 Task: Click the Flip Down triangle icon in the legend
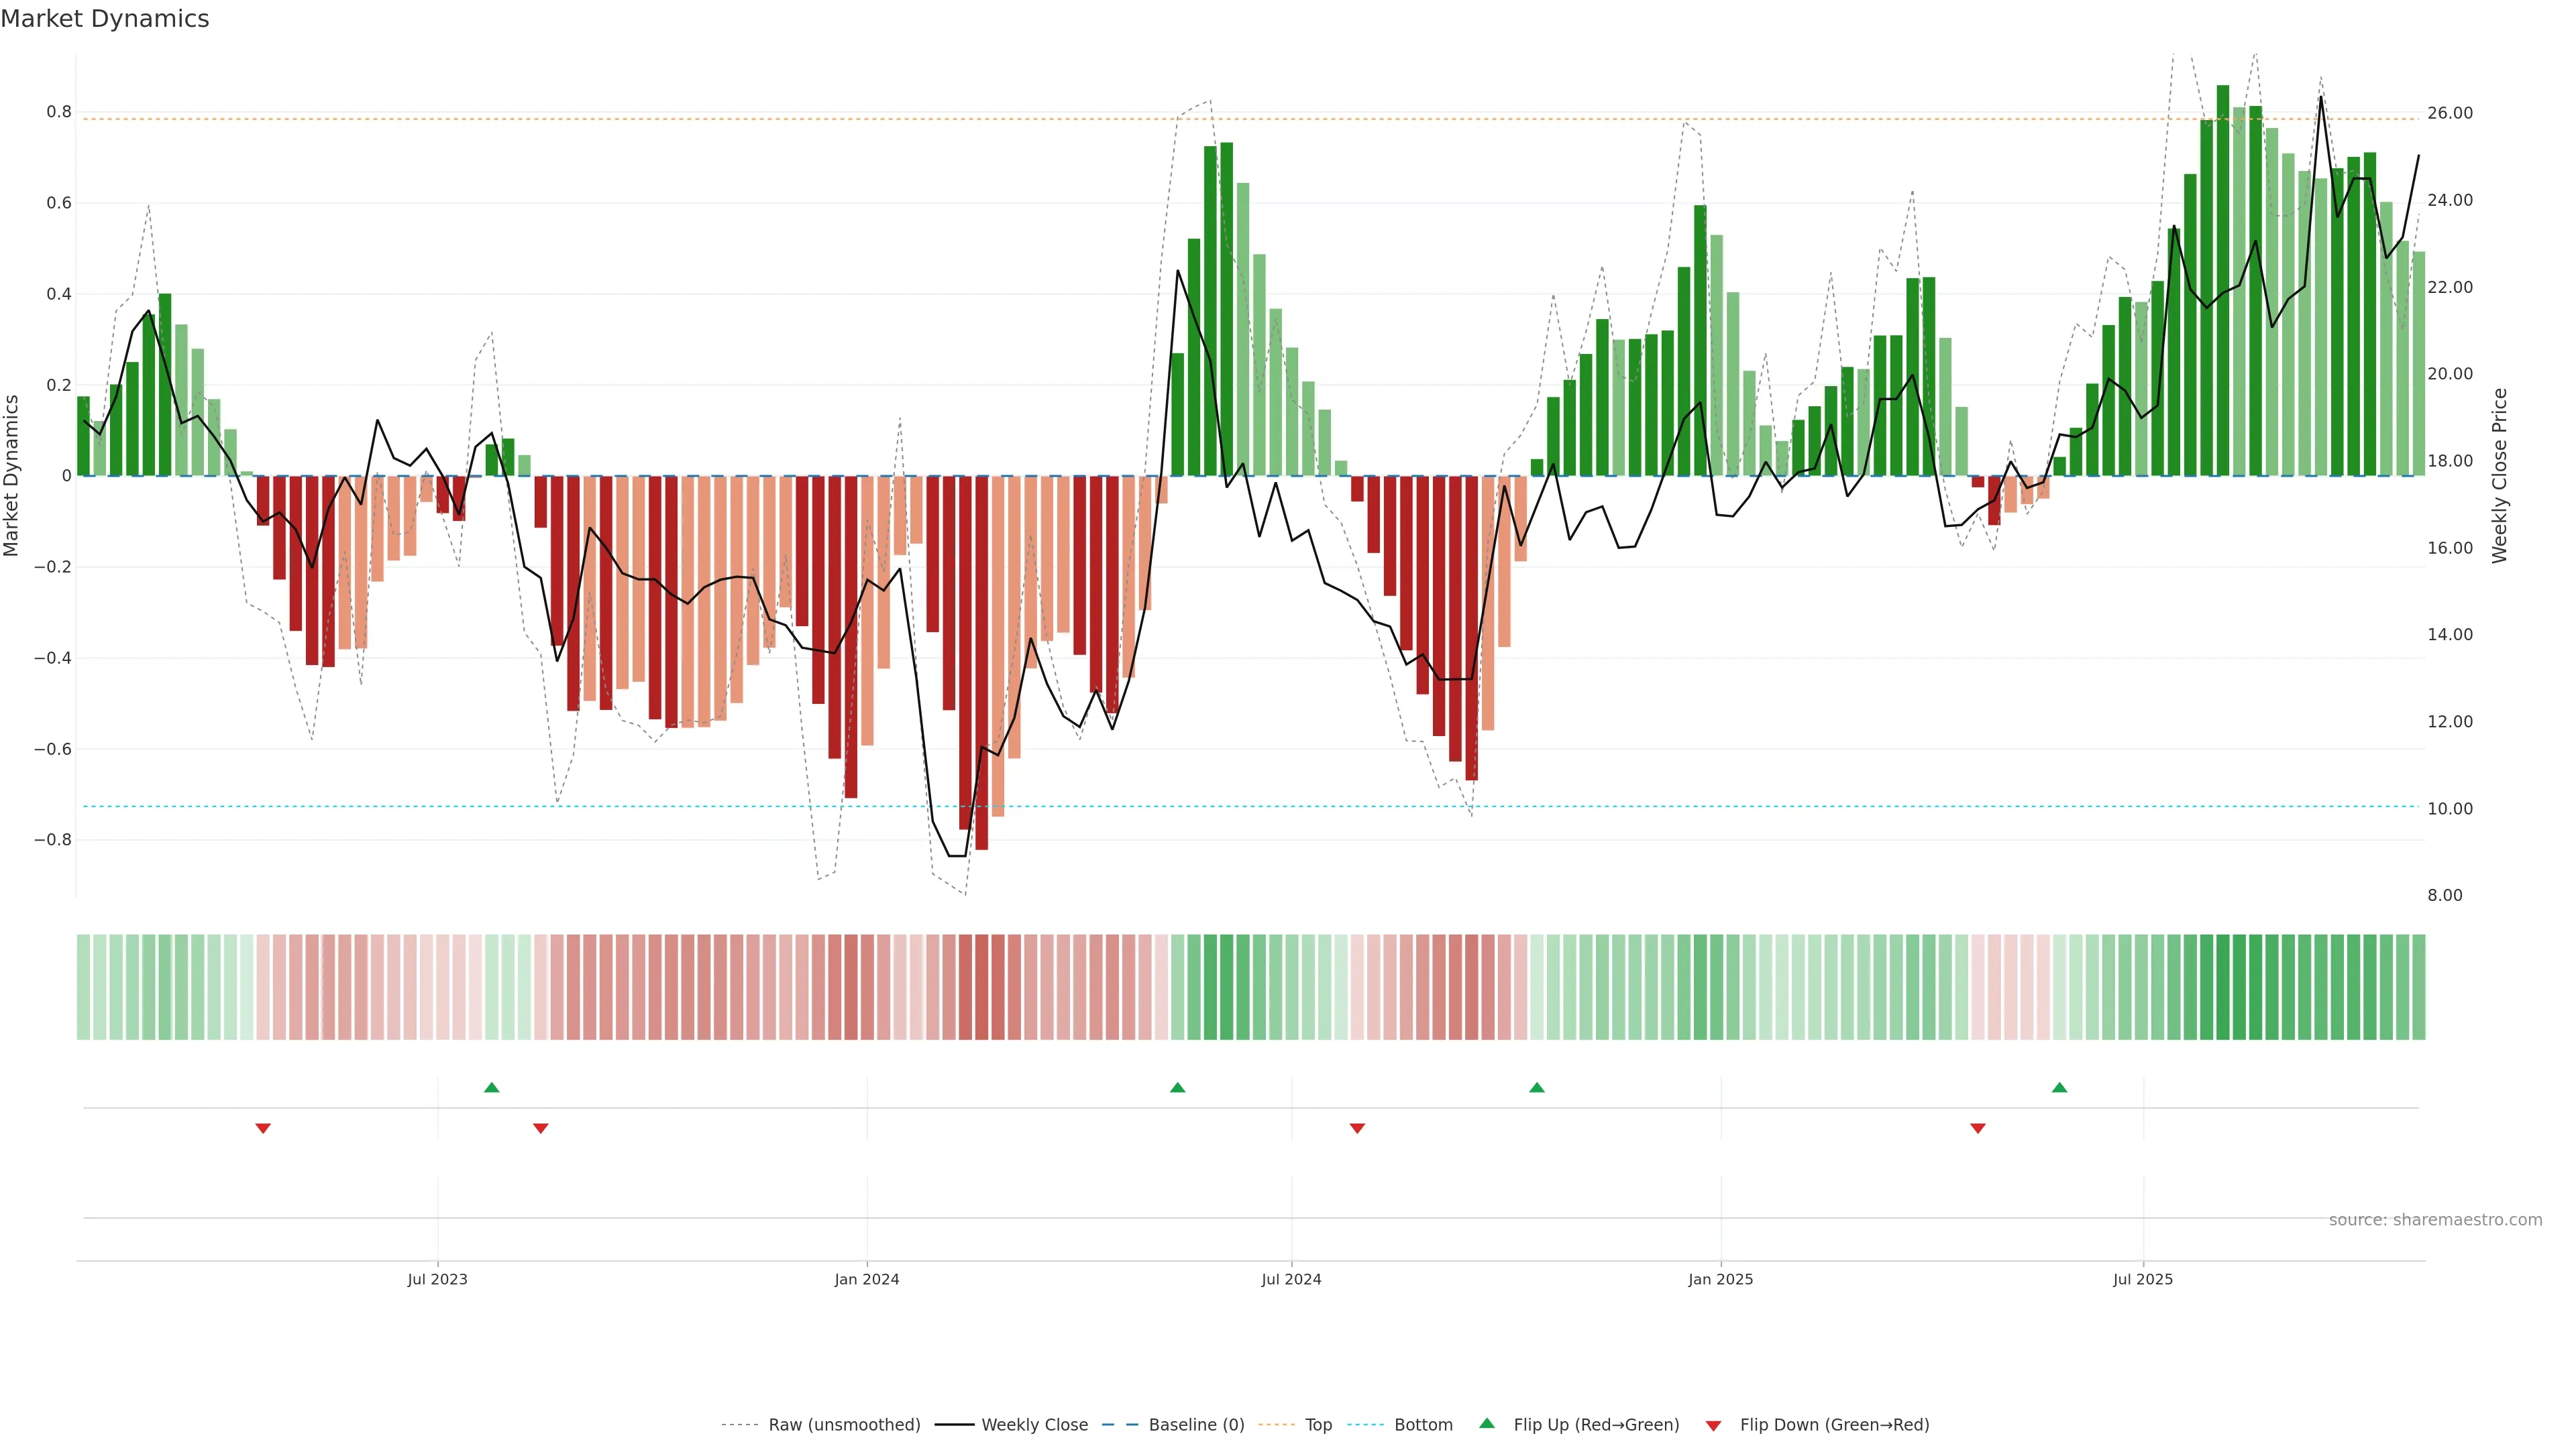(1713, 1425)
